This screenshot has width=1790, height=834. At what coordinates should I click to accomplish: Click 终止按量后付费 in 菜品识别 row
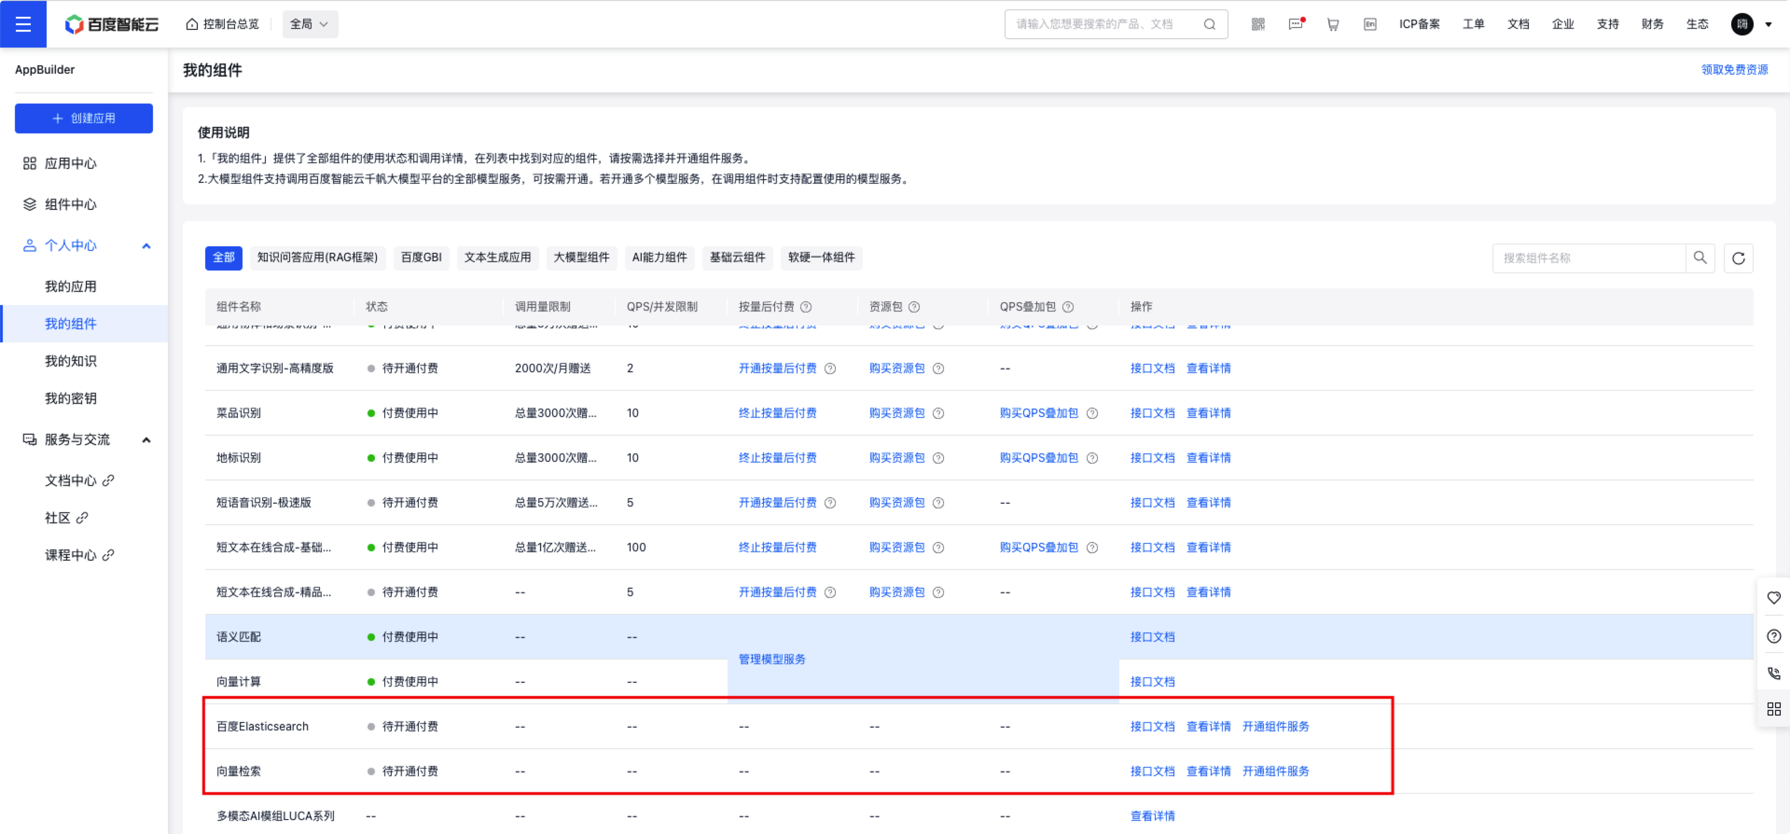(x=777, y=413)
